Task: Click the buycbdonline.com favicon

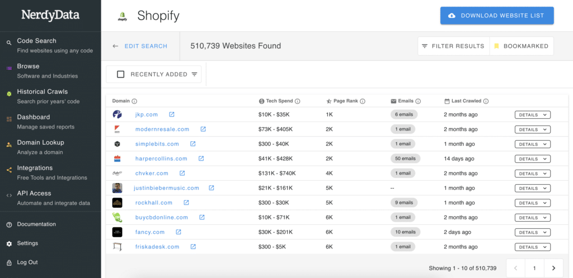Action: point(118,217)
